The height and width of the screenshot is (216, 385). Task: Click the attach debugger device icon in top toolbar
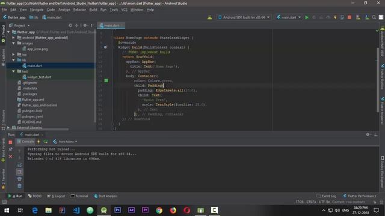[342, 17]
